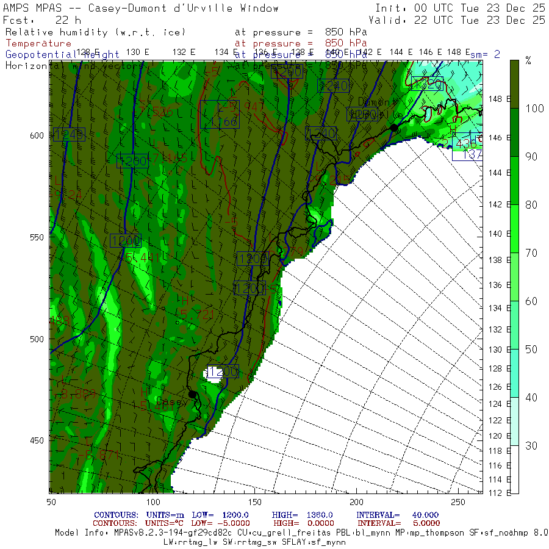The width and height of the screenshot is (549, 549).
Task: Click the blue 'sm= 2' smoothing label
Action: pos(485,54)
